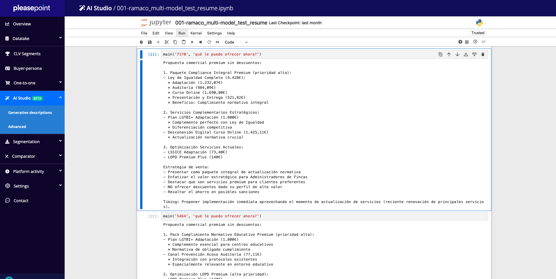The width and height of the screenshot is (556, 279).
Task: Delete cell 21 with trash icon
Action: (x=483, y=54)
